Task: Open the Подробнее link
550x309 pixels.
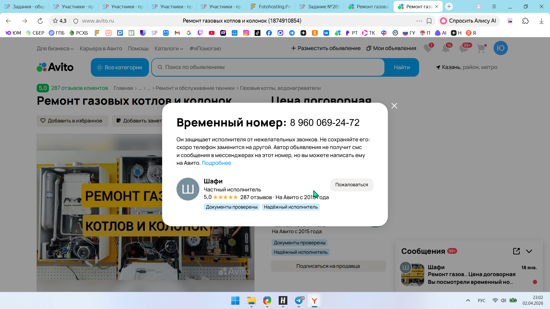Action: coord(216,163)
